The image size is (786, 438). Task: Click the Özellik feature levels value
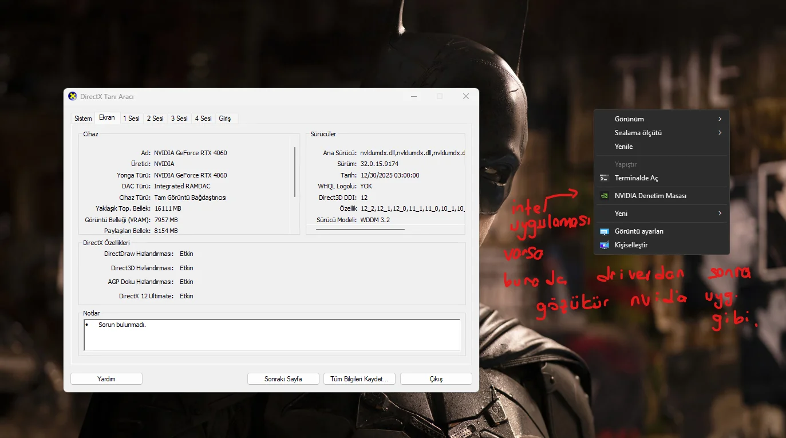(412, 208)
